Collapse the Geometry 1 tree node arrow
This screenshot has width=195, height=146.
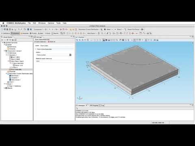(x=6, y=55)
